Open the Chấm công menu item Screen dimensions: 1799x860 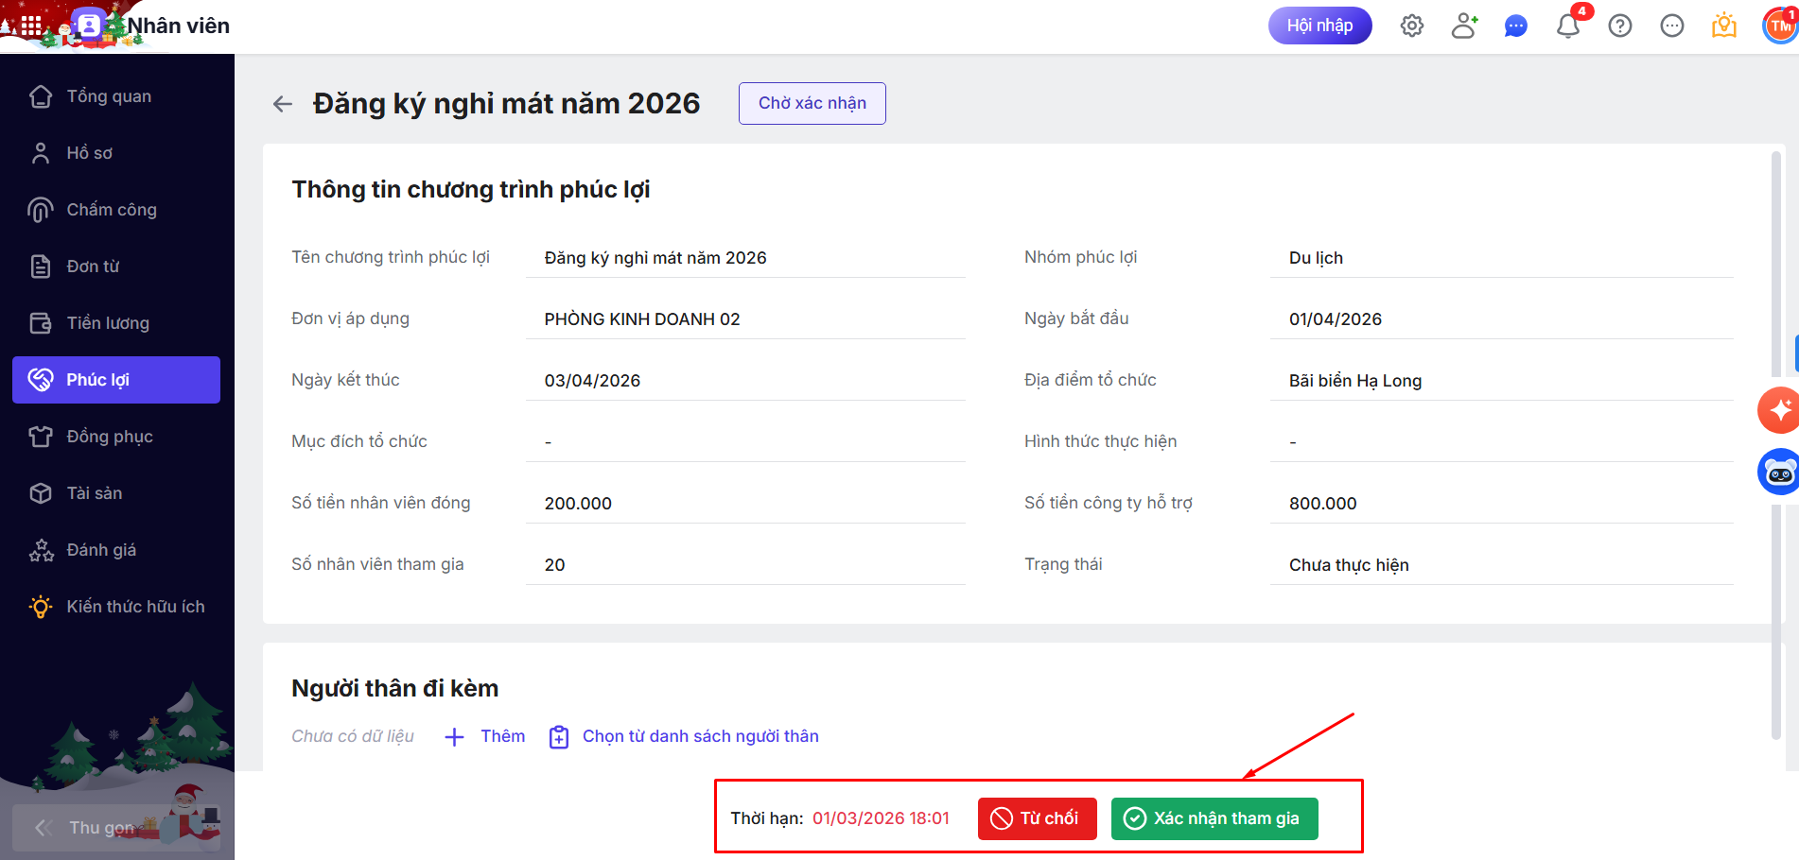(x=112, y=210)
